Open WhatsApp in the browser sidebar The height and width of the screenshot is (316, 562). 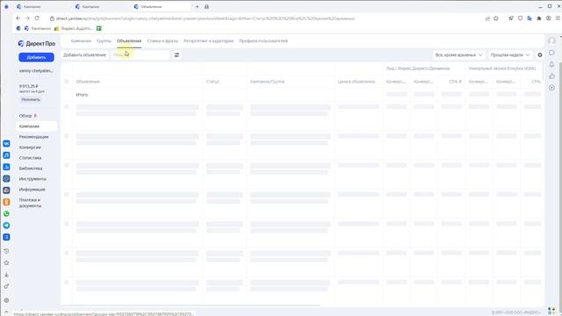[6, 214]
